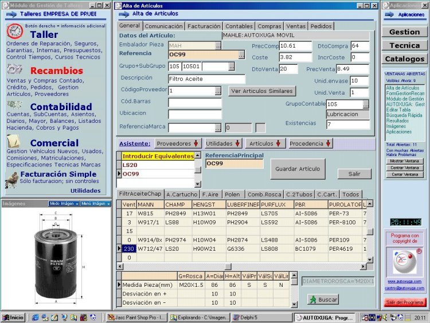This screenshot has height=323, width=430.
Task: Switch to Delphi 5 taskbar item
Action: tap(262, 317)
